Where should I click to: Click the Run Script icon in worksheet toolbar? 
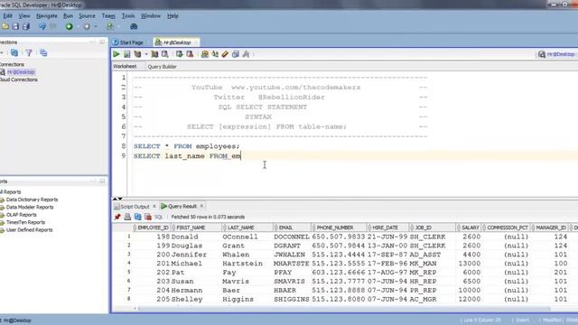[126, 54]
